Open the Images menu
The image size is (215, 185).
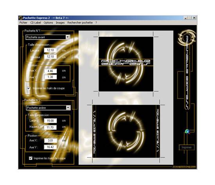tap(60, 23)
